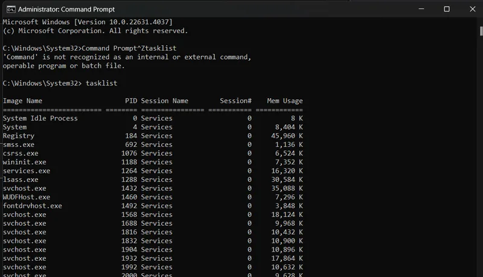Click the 'System' process with PID 4

pos(14,127)
